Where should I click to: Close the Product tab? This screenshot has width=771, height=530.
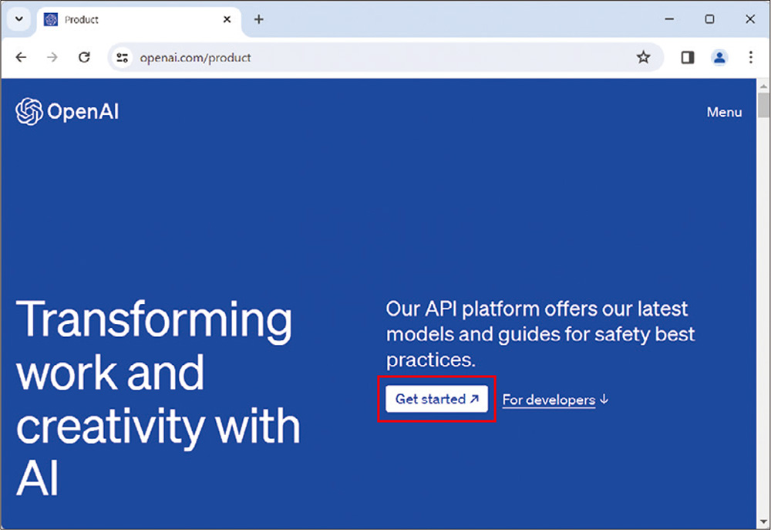click(x=227, y=19)
